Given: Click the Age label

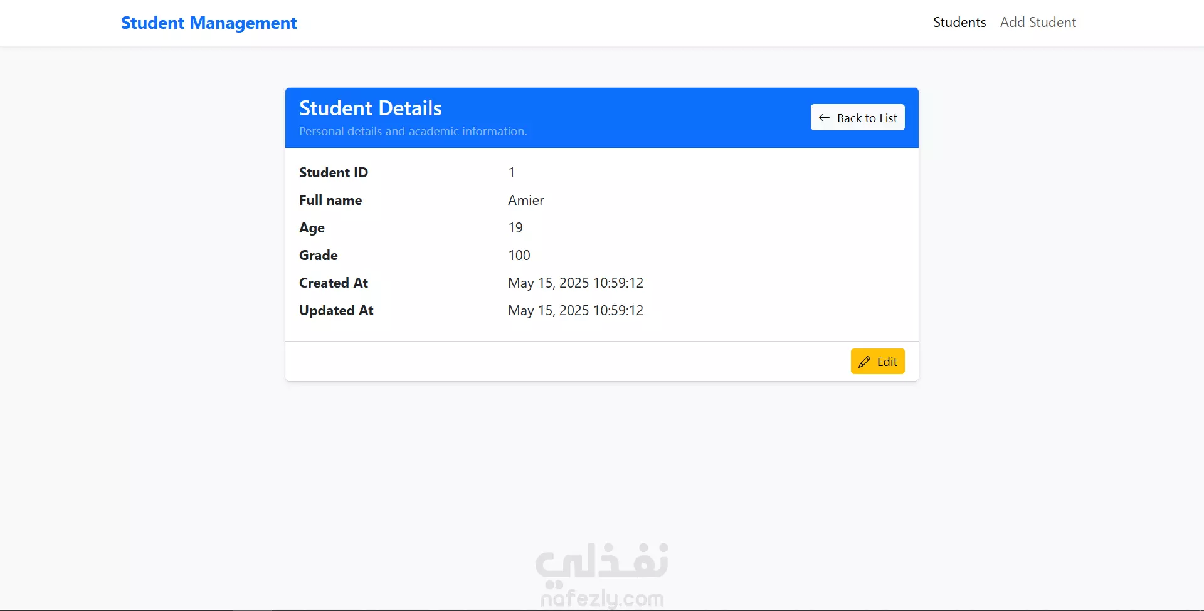Looking at the screenshot, I should point(312,227).
